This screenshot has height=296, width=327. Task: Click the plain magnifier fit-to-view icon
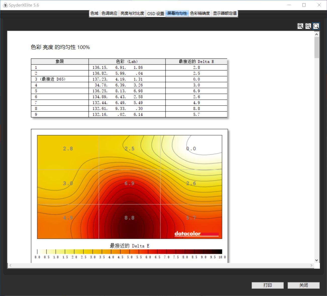316,26
